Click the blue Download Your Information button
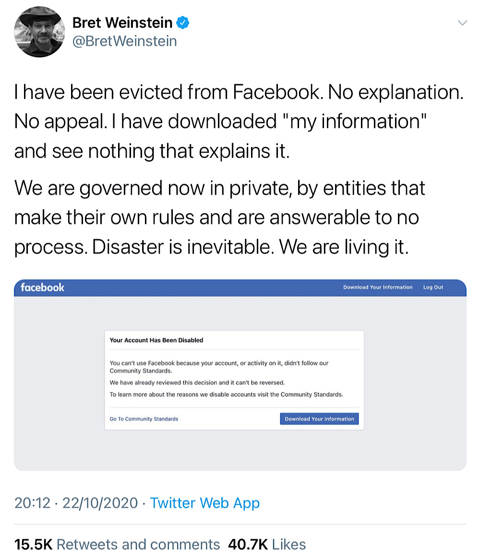Image resolution: width=480 pixels, height=558 pixels. tap(319, 419)
